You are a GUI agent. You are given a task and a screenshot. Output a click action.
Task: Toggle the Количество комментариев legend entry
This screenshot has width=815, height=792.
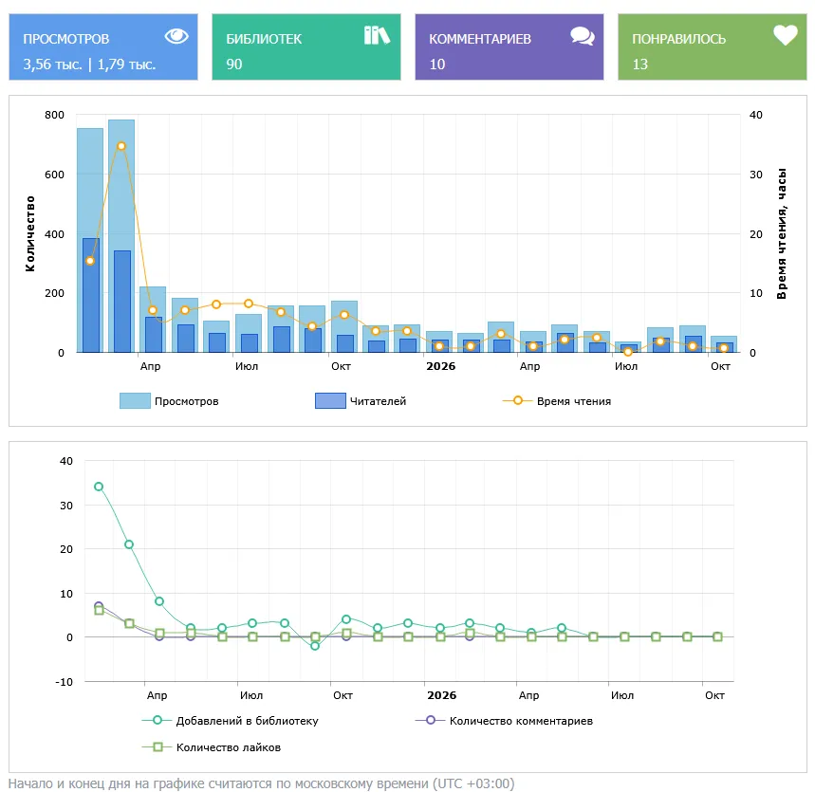point(504,720)
